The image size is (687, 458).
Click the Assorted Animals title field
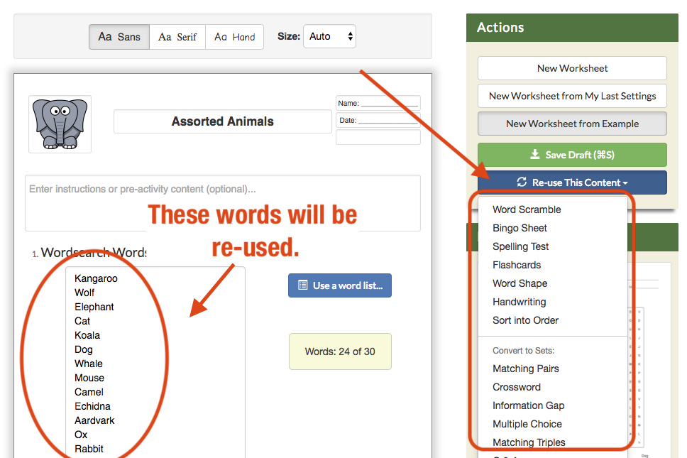pyautogui.click(x=223, y=121)
